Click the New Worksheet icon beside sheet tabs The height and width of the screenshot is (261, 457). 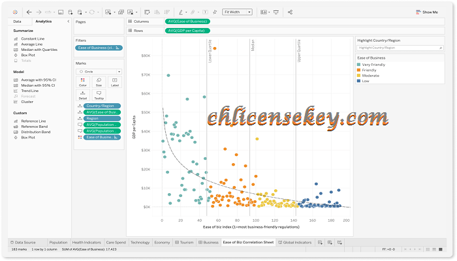(320, 242)
